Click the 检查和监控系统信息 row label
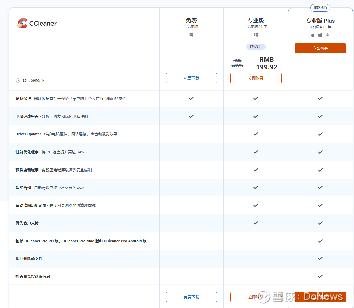354x308 pixels. tap(33, 276)
